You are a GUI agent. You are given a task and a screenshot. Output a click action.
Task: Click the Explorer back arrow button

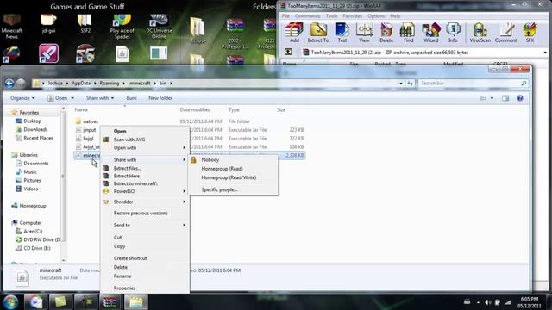point(9,83)
